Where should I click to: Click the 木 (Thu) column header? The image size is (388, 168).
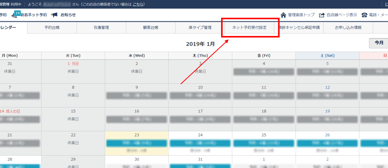click(200, 55)
